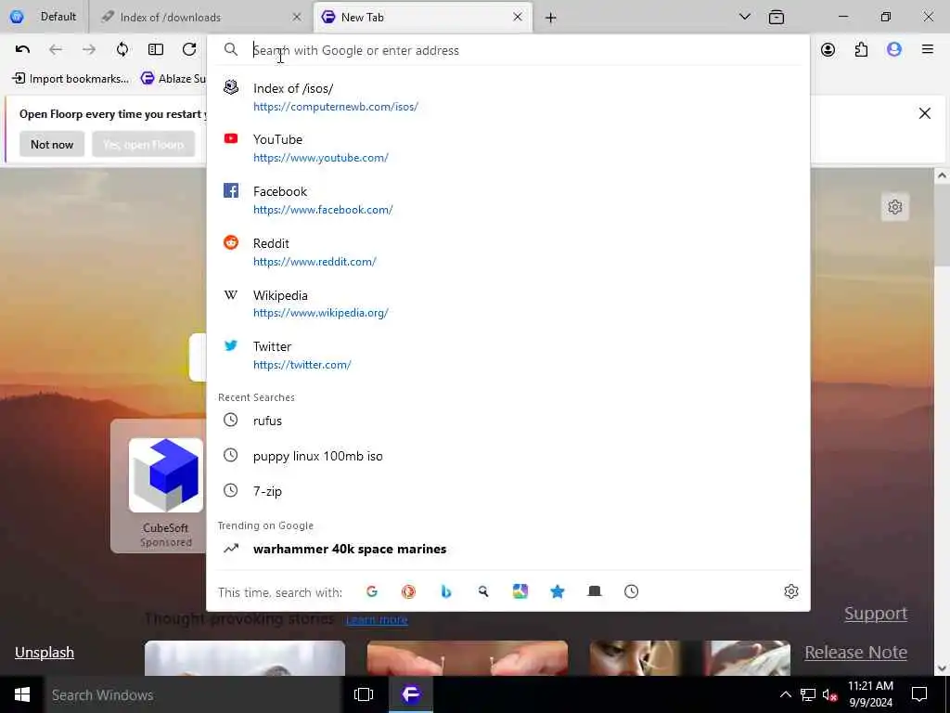Open search settings gear in dropdown
This screenshot has height=713, width=950.
point(791,591)
